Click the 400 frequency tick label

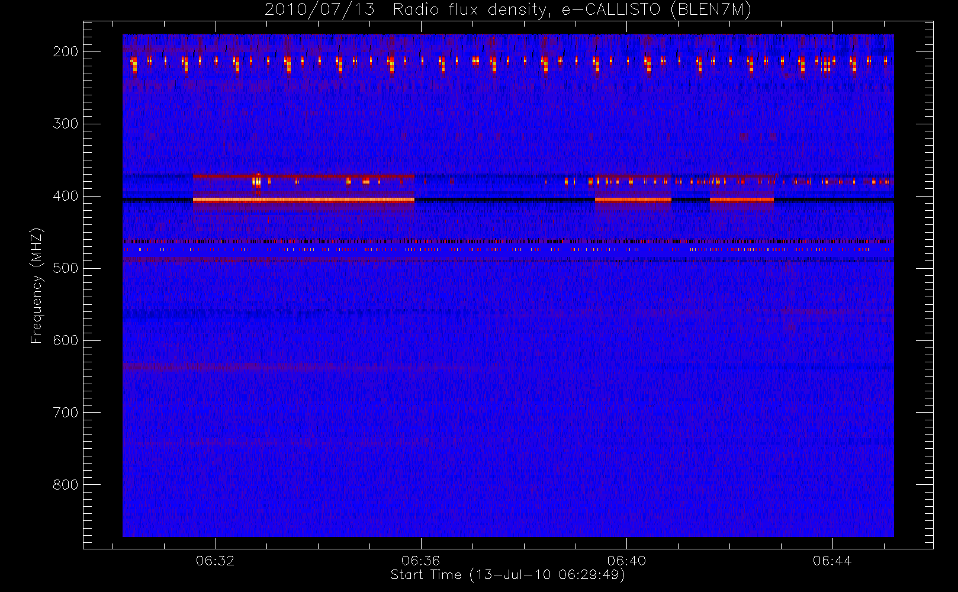click(x=66, y=196)
